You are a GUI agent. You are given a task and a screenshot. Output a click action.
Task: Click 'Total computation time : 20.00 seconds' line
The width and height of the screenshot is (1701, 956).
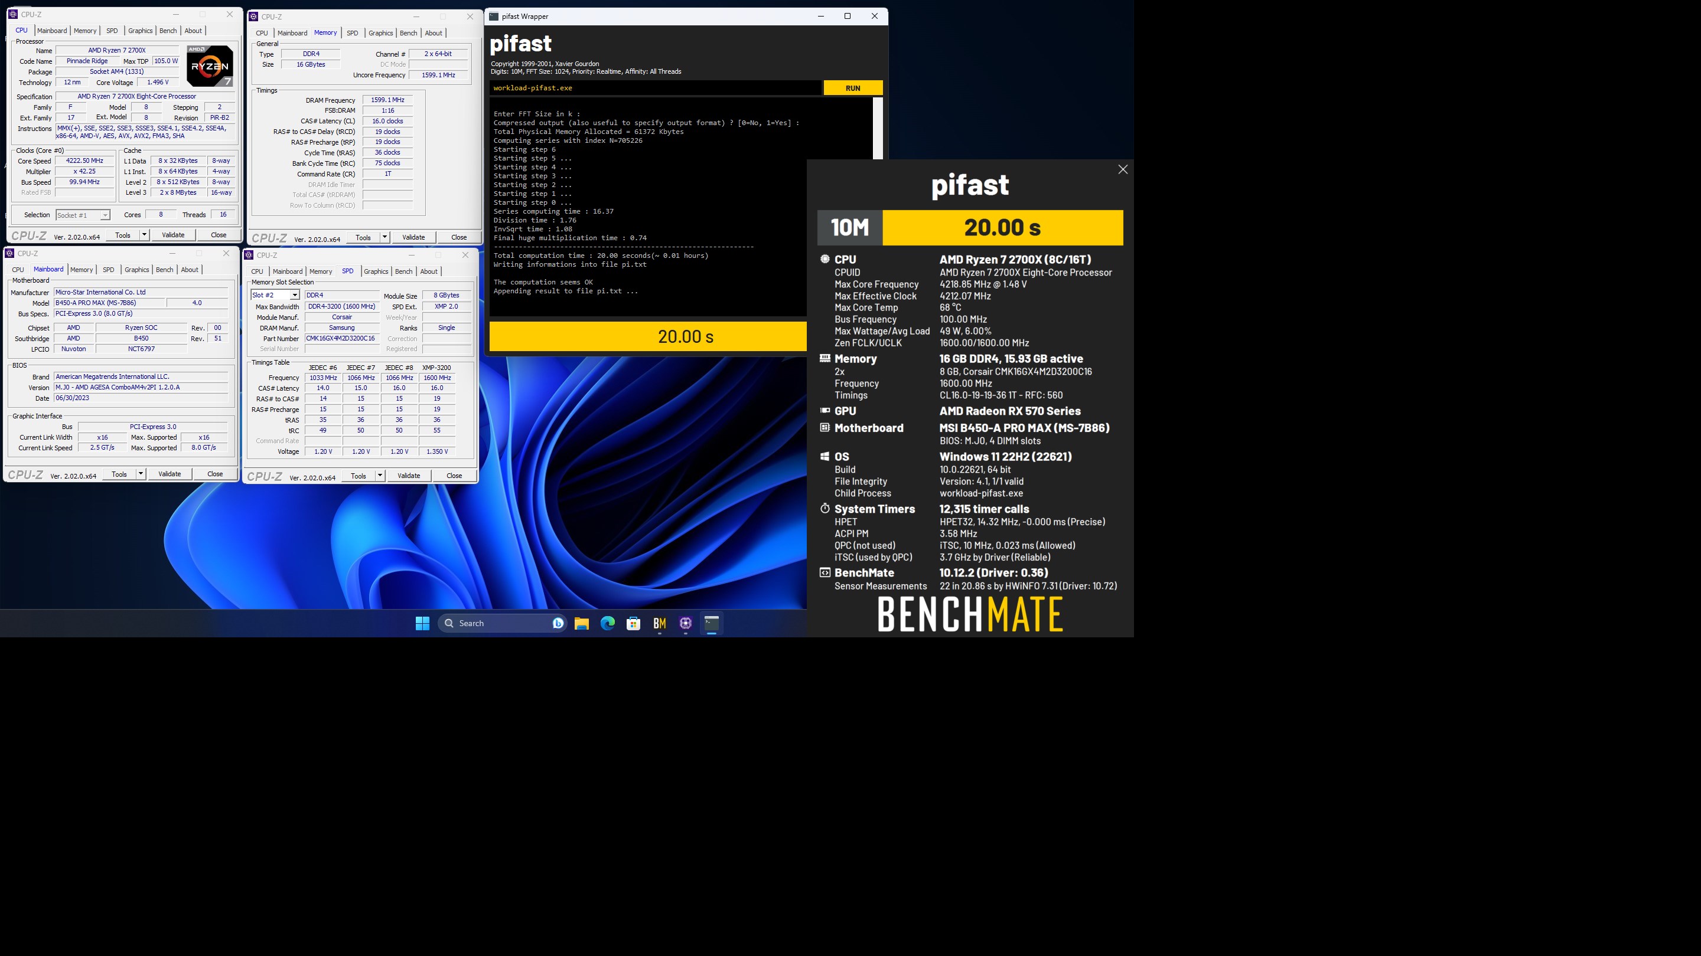(x=600, y=256)
